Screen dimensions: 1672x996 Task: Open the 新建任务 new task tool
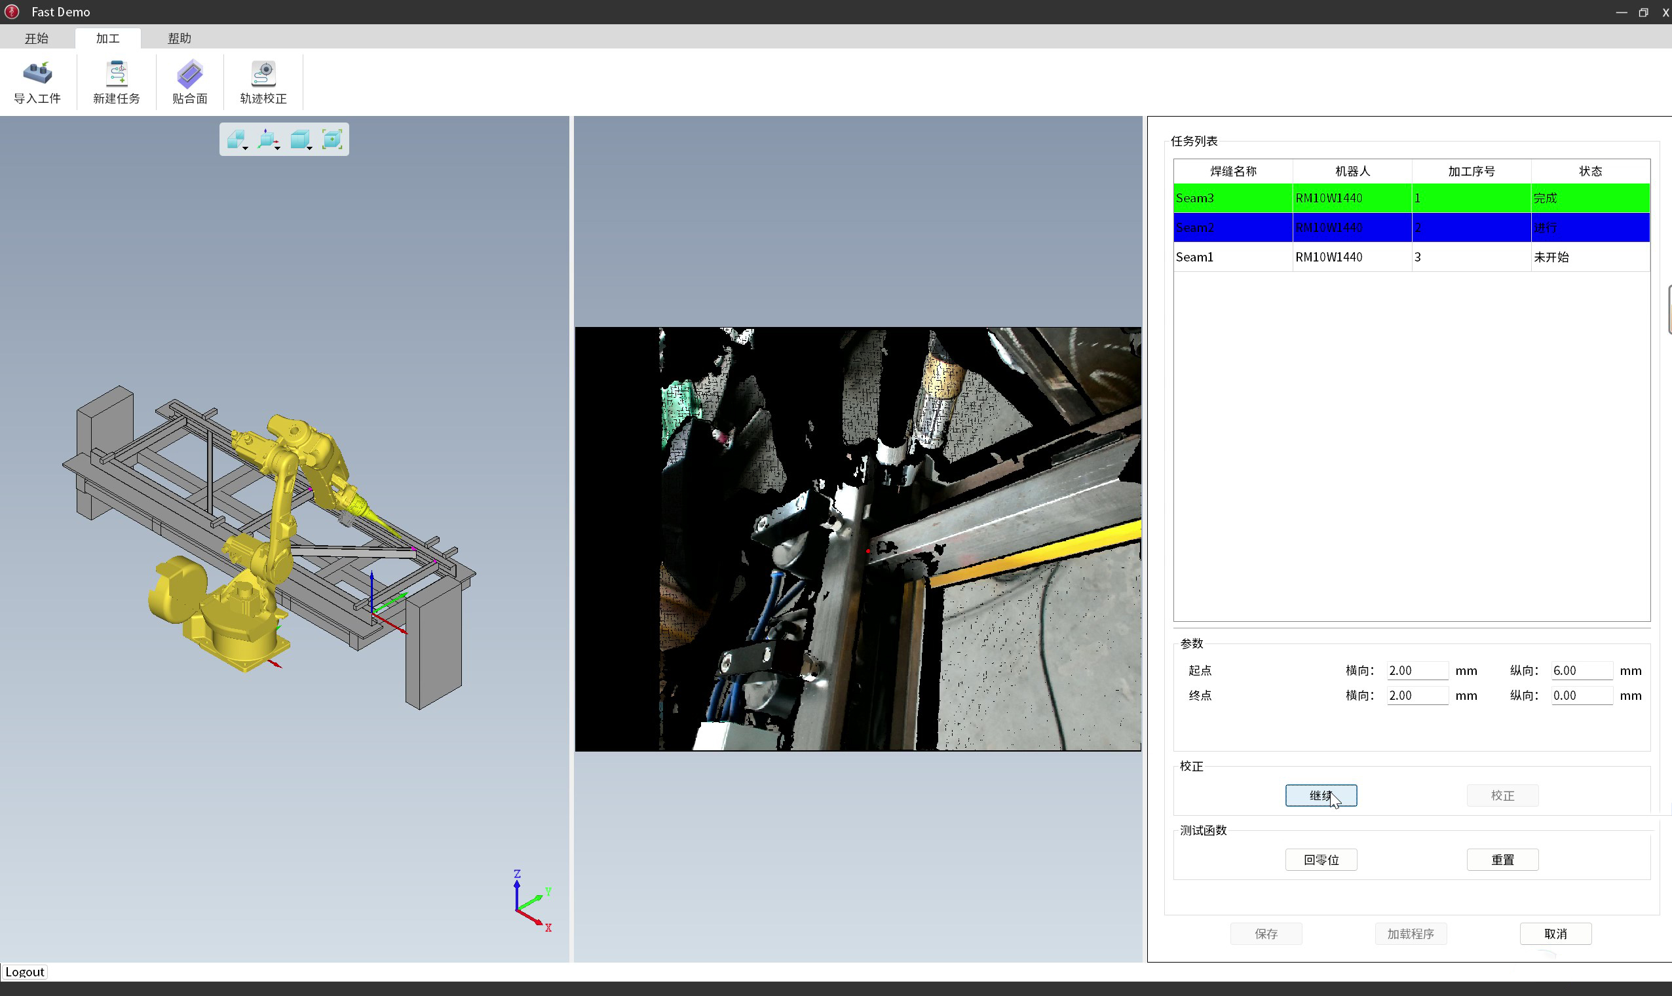(117, 82)
